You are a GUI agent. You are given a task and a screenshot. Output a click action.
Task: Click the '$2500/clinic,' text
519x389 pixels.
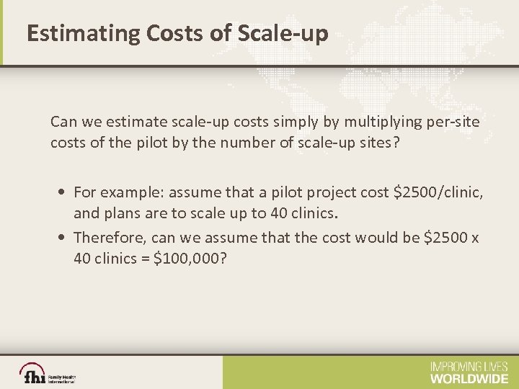[x=438, y=192]
